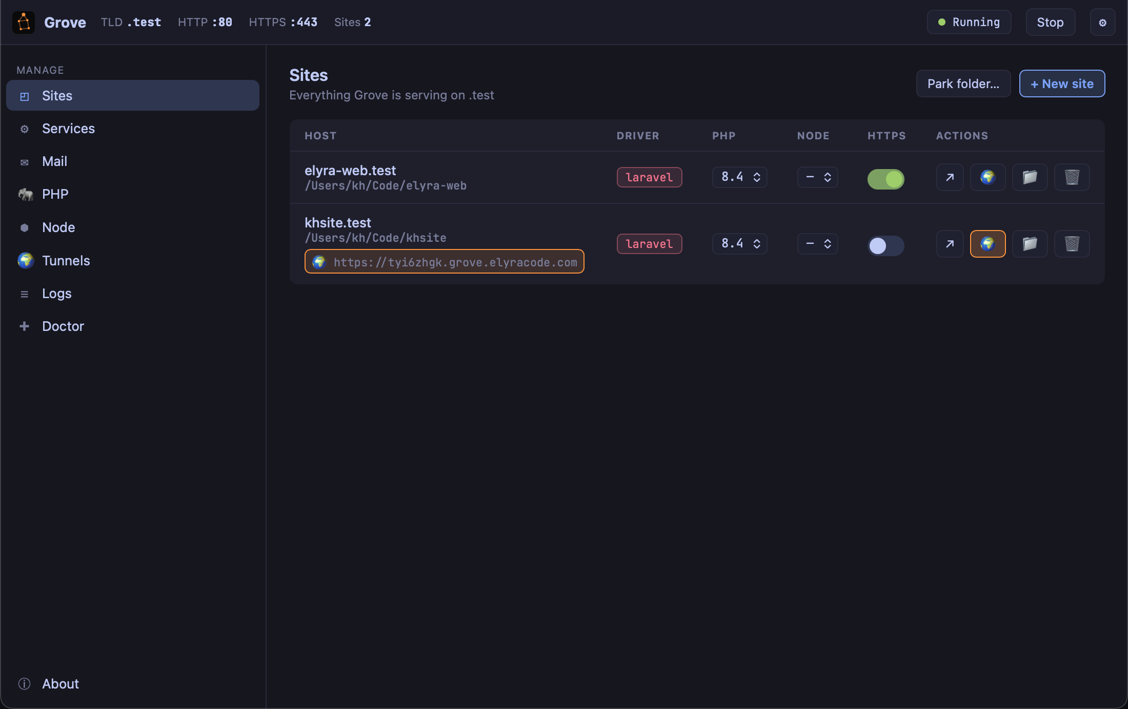Open the Doctor section

point(133,326)
